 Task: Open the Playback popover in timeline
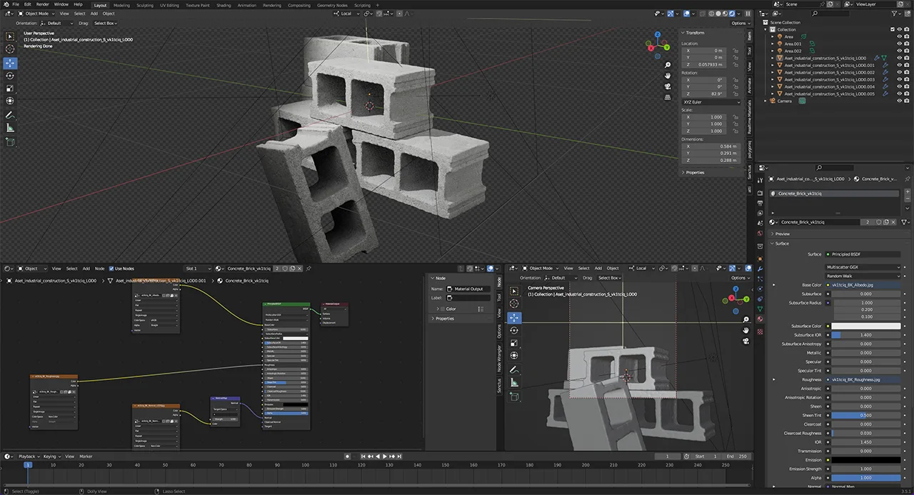pos(26,456)
